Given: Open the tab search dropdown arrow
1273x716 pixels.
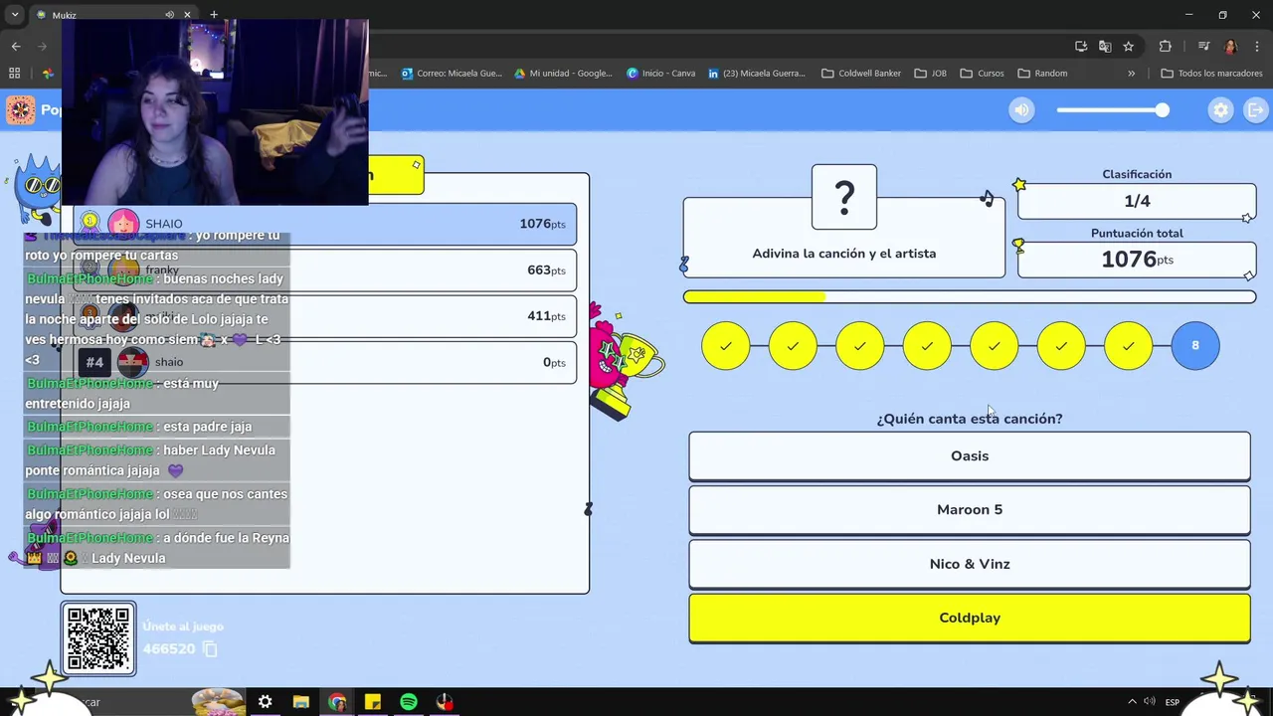Looking at the screenshot, I should pyautogui.click(x=15, y=15).
